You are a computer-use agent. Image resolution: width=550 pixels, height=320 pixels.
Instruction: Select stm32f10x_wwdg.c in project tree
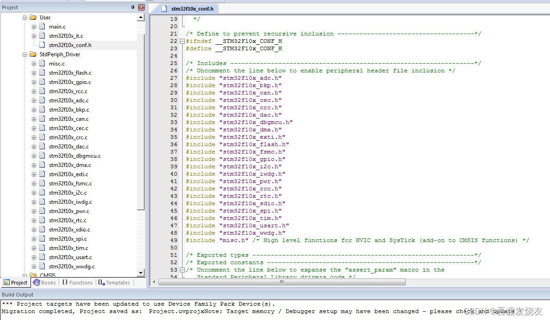click(72, 267)
